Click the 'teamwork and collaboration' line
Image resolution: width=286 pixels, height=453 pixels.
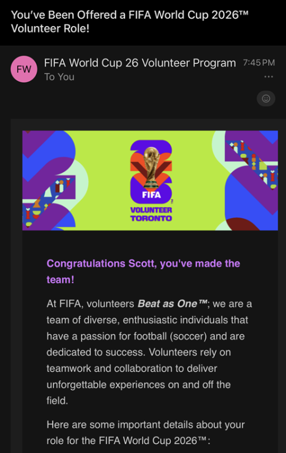point(132,368)
